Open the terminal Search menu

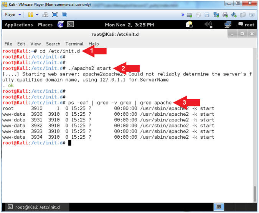click(53, 44)
